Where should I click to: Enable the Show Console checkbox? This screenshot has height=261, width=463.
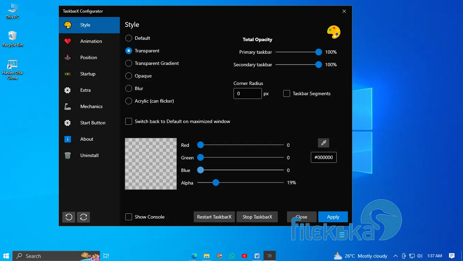[129, 217]
